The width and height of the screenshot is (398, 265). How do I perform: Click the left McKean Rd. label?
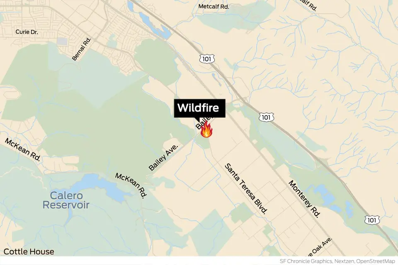click(x=22, y=149)
